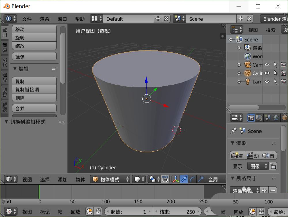Image resolution: width=288 pixels, height=217 pixels.
Task: Expand the Lamp object in outliner
Action: click(x=239, y=82)
